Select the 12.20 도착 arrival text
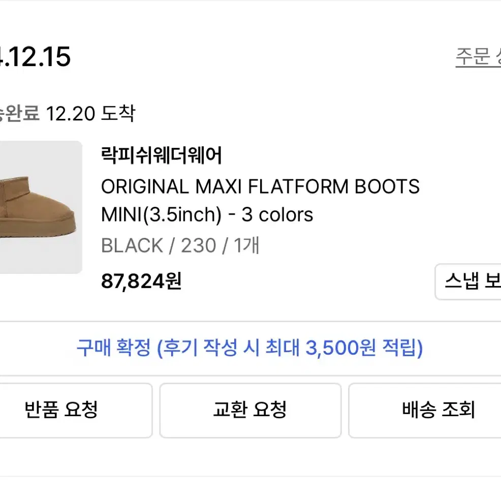Image resolution: width=501 pixels, height=501 pixels. click(x=91, y=113)
